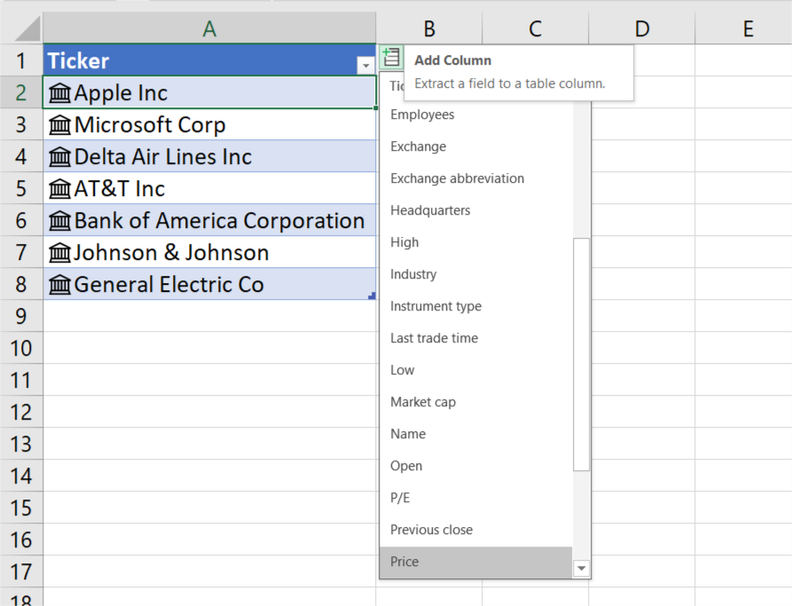
Task: Click the bank icon beside AT&T Inc
Action: coord(59,188)
